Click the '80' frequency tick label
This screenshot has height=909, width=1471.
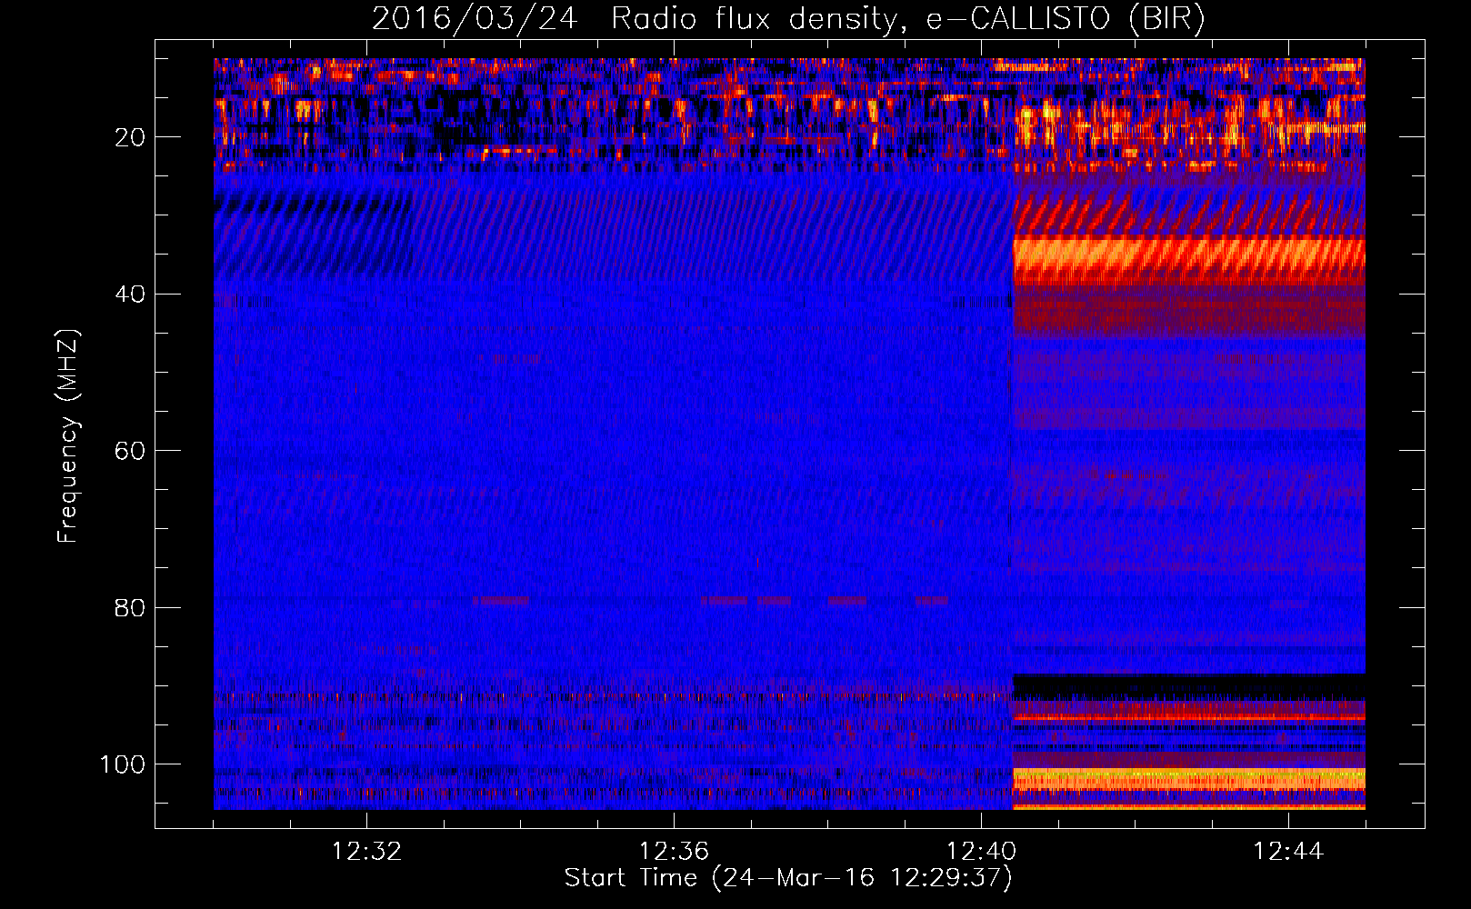[130, 607]
